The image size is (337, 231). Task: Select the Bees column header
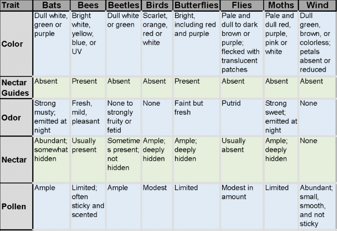[88, 6]
